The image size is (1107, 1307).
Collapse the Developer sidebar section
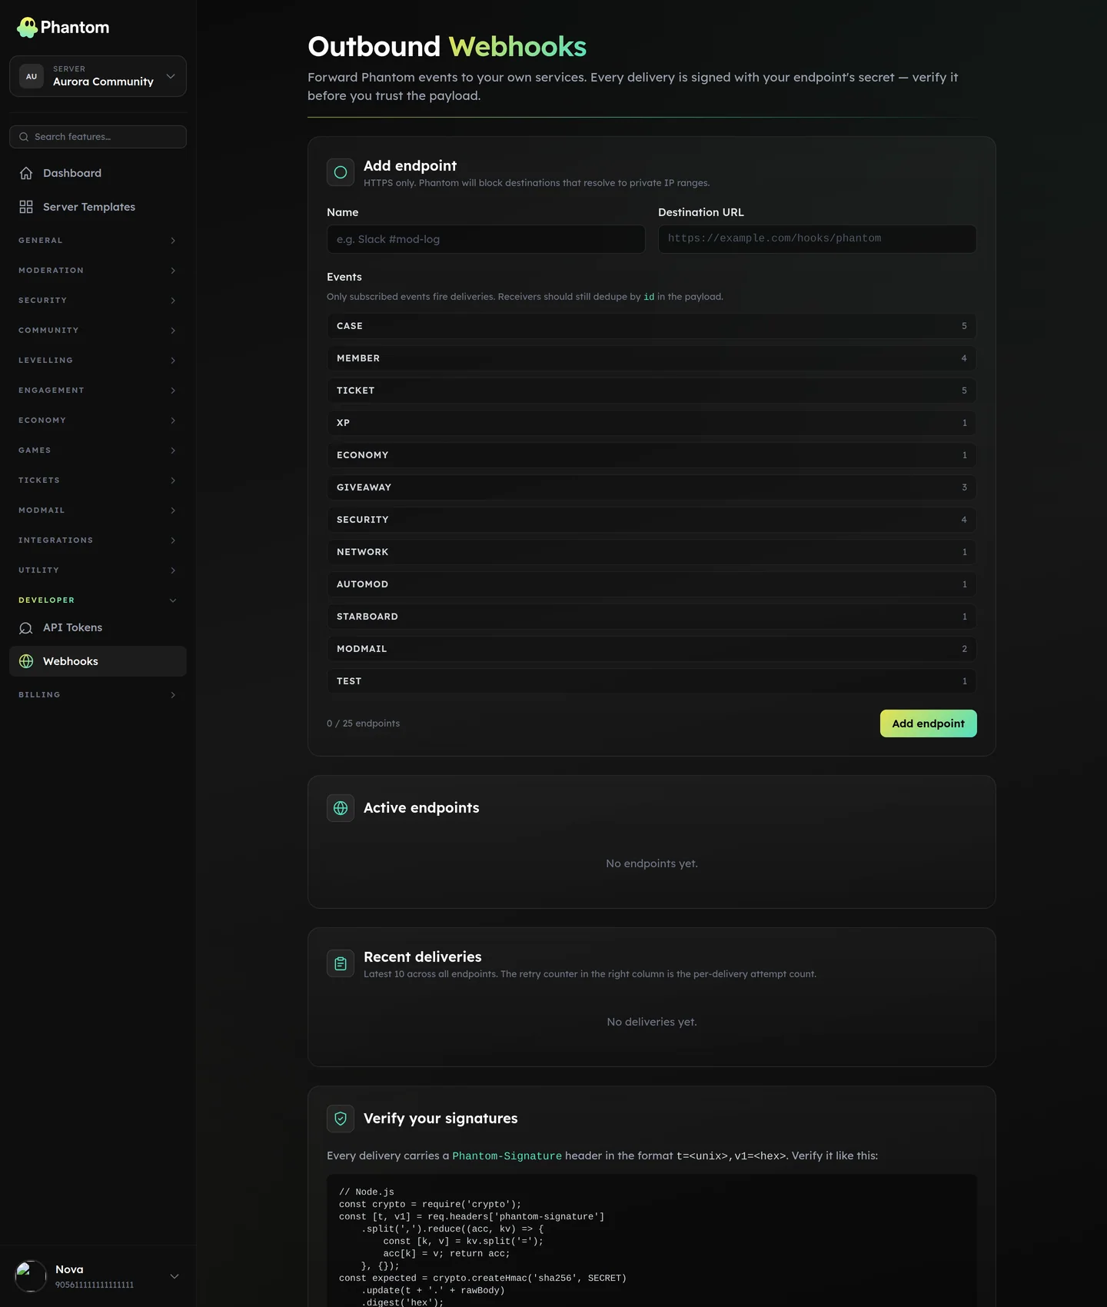[98, 600]
